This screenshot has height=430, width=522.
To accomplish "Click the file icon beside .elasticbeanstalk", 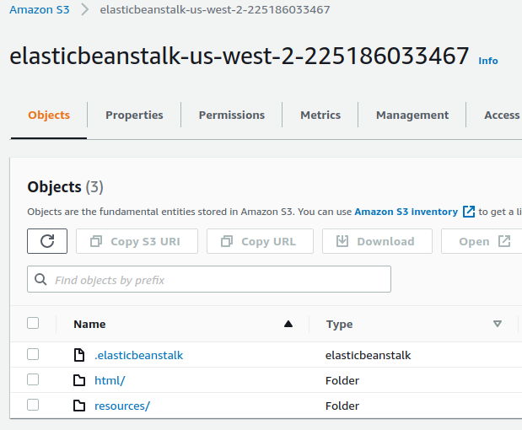I will [79, 355].
